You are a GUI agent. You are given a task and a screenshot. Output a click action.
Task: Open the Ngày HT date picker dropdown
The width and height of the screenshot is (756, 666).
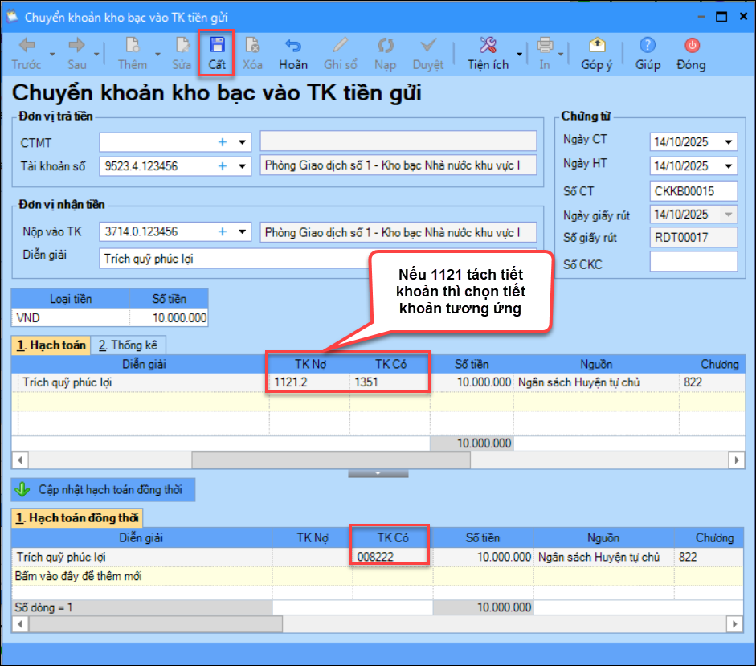[x=729, y=166]
